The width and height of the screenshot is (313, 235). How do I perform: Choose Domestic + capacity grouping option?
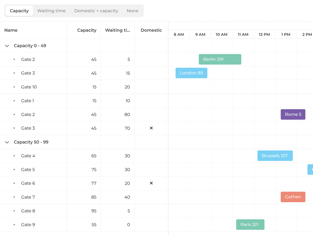click(x=96, y=11)
